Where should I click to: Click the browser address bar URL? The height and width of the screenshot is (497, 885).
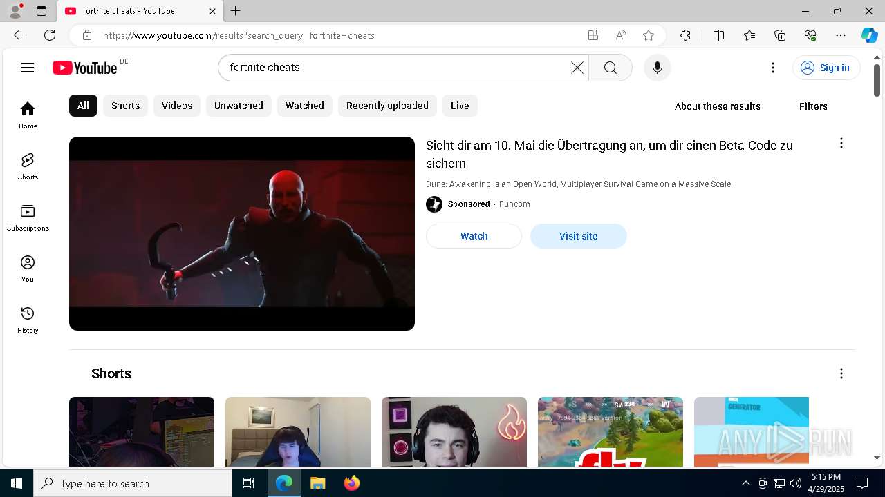(239, 35)
